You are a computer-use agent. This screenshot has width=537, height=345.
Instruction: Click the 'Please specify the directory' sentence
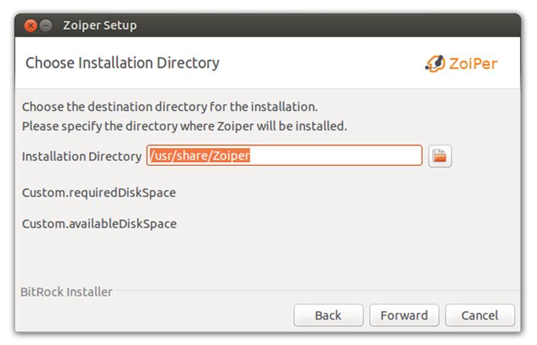pyautogui.click(x=185, y=126)
